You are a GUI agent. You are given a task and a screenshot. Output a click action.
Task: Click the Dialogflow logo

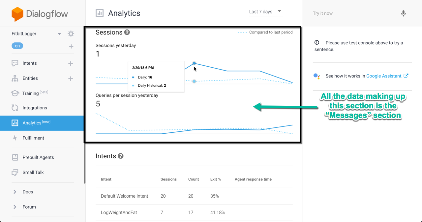[40, 14]
